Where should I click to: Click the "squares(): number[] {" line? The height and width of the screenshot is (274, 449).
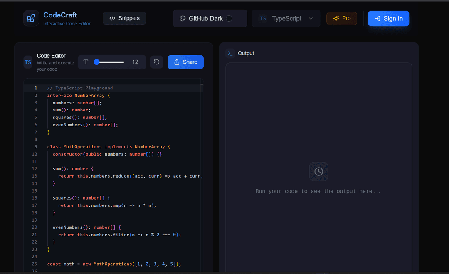coord(81,198)
